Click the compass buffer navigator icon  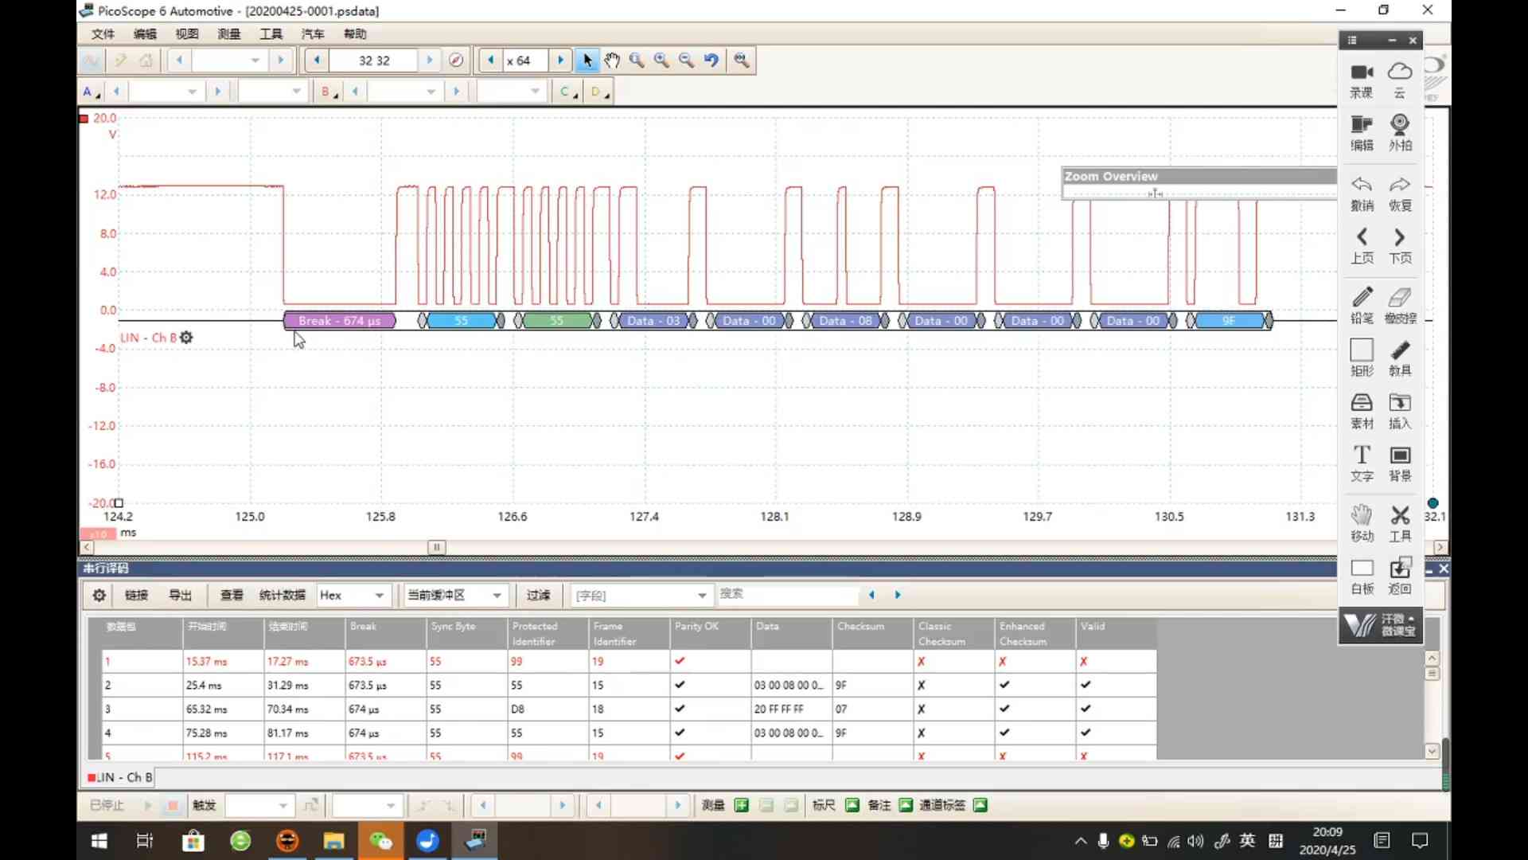456,61
